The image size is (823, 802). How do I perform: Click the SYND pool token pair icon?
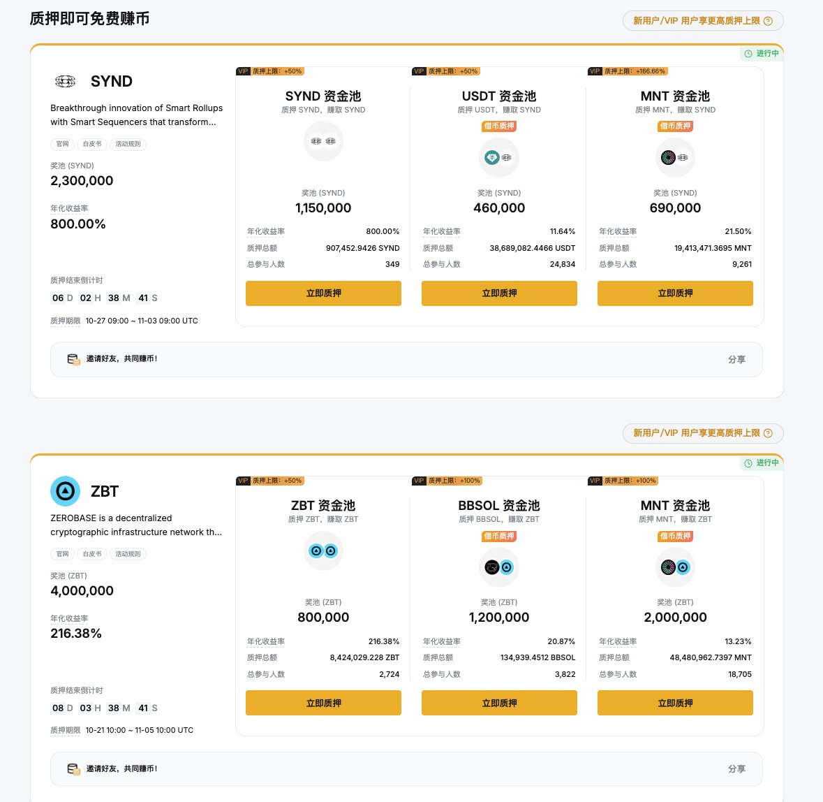(x=323, y=141)
